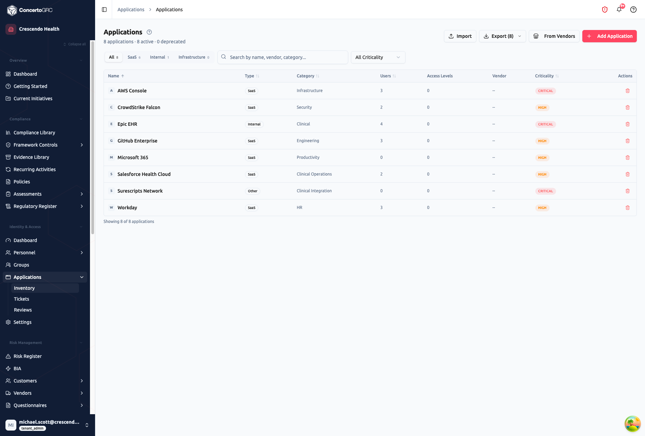Open user account switcher chevrons
The height and width of the screenshot is (436, 645).
click(x=87, y=425)
